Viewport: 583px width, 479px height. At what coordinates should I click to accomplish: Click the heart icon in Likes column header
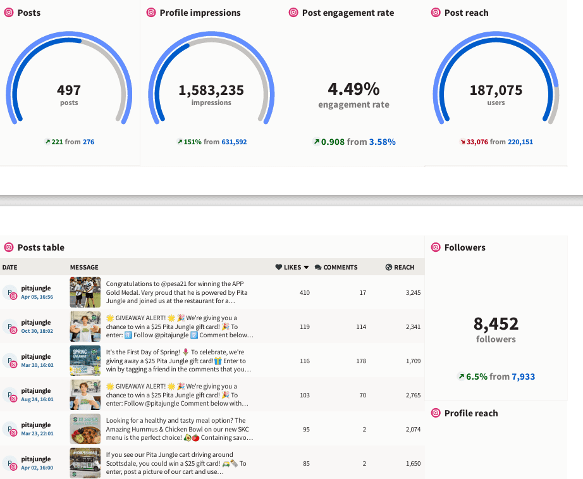click(x=278, y=268)
